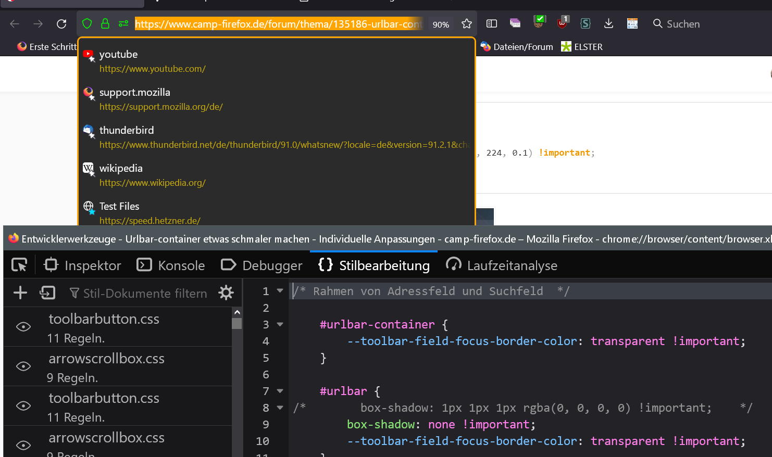Toggle visibility of first arrowscrollbox.css sheet
772x457 pixels.
[x=23, y=366]
